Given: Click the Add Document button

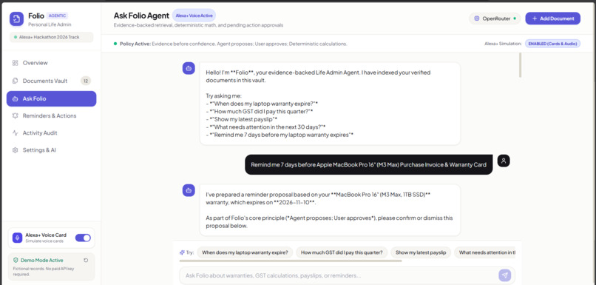Looking at the screenshot, I should pyautogui.click(x=552, y=19).
